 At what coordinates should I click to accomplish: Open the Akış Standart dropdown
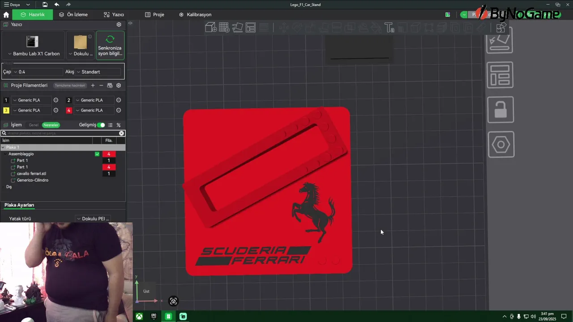[x=98, y=72]
